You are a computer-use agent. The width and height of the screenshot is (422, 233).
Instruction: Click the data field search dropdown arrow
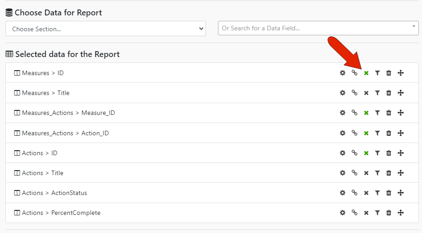pyautogui.click(x=414, y=26)
